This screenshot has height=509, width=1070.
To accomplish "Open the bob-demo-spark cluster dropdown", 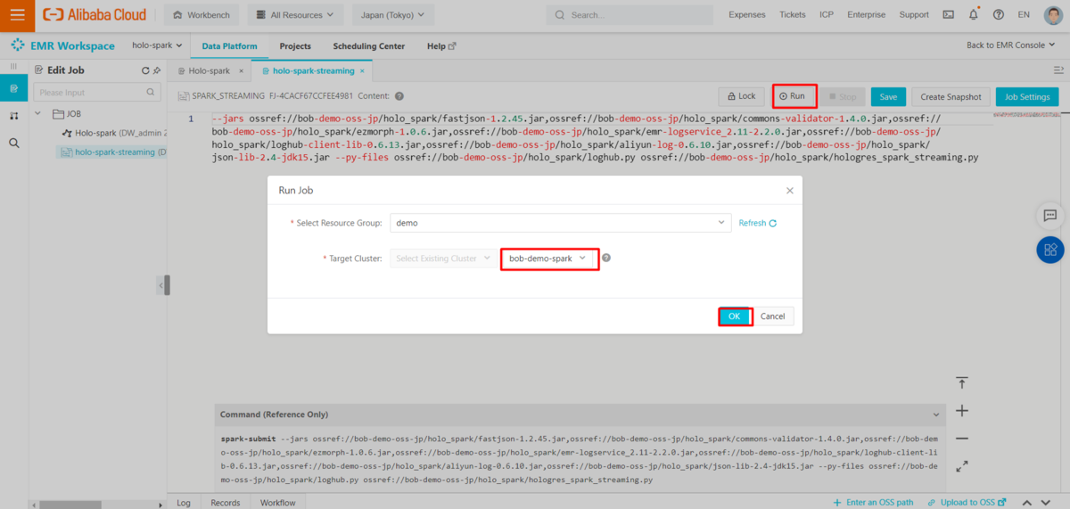I will 548,259.
